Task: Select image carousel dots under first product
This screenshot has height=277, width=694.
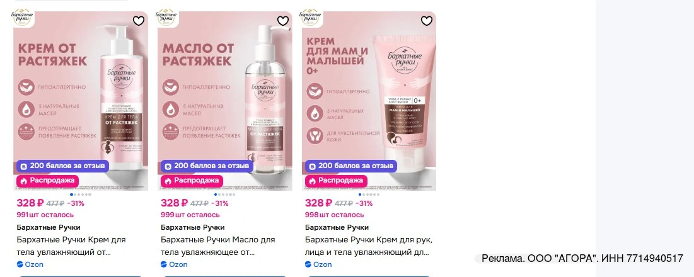Action: coord(81,195)
